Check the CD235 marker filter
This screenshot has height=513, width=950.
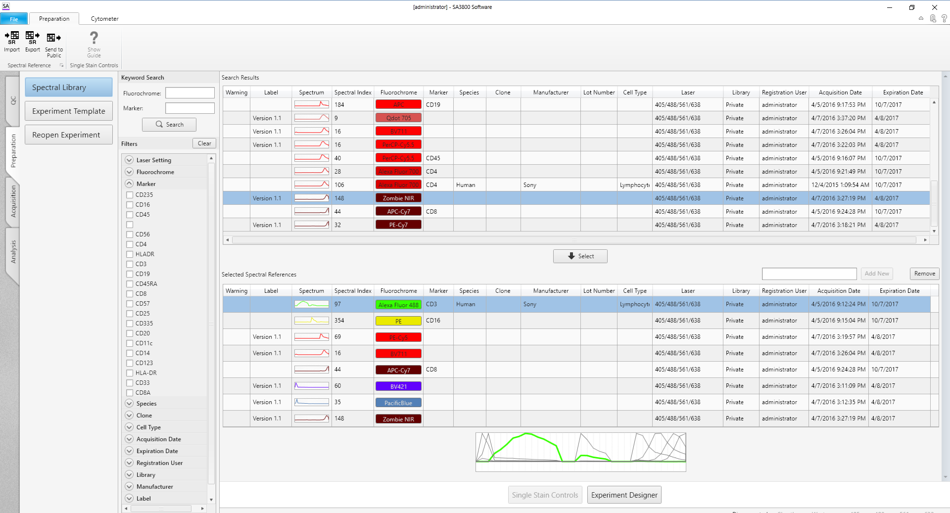click(130, 195)
